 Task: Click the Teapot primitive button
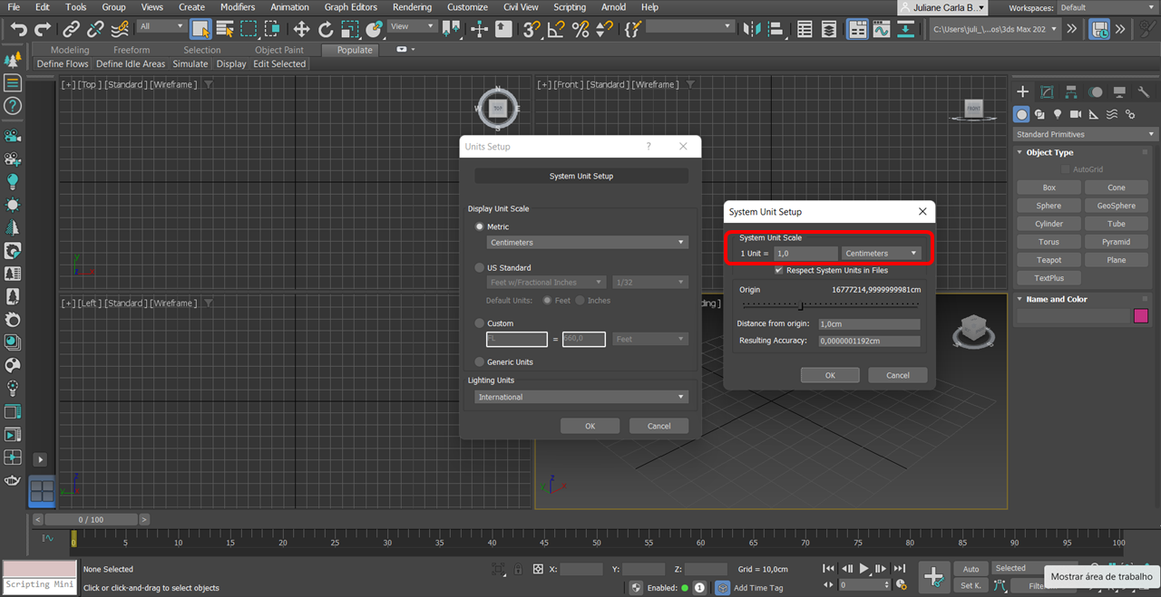click(x=1049, y=260)
